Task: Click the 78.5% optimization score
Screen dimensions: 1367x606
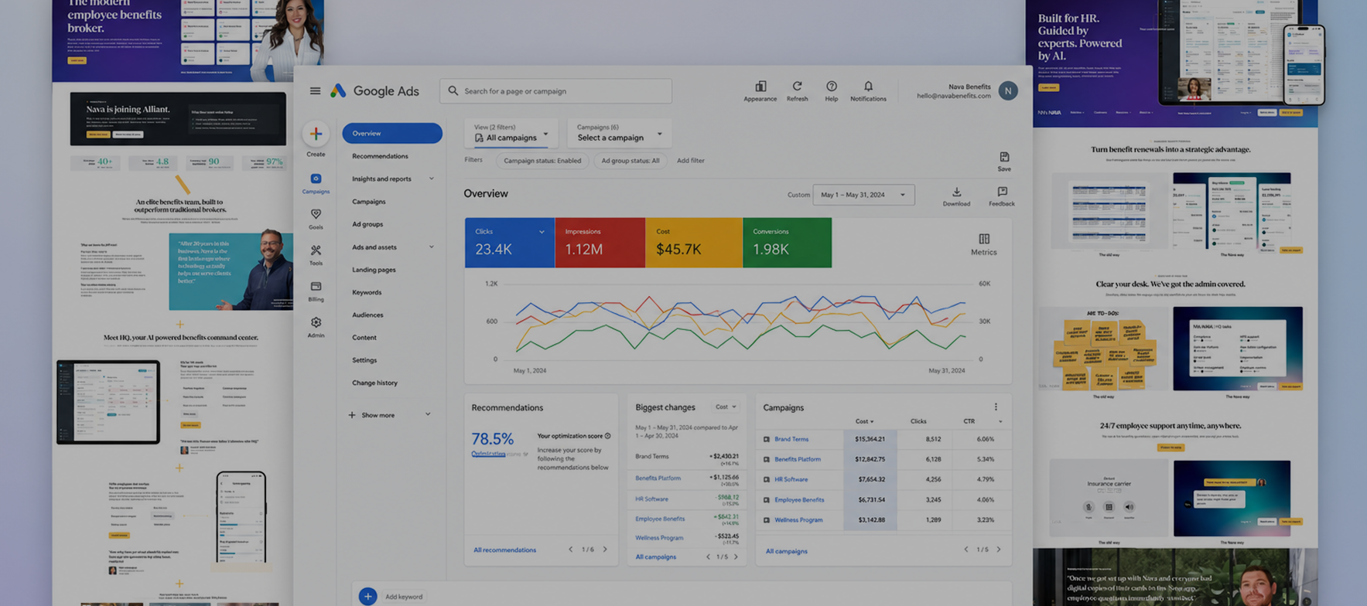Action: click(492, 439)
